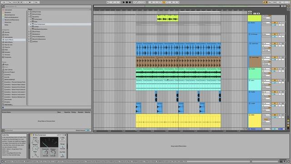Solo the Drums track
Screen dimensions: 291x164
click(280, 23)
